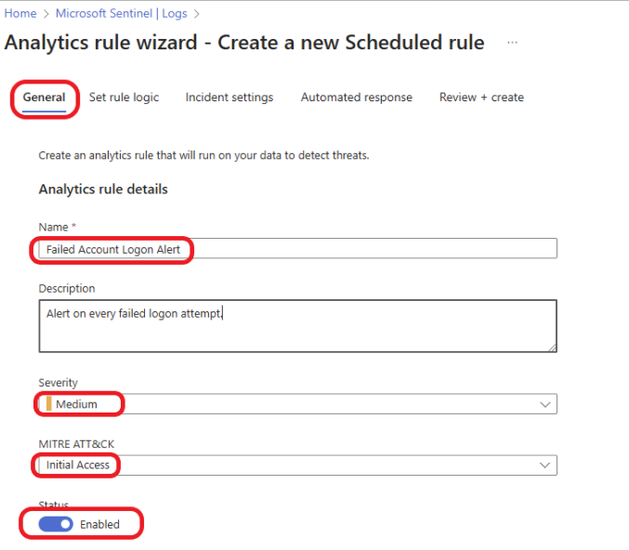Follow the Home breadcrumb link
This screenshot has width=629, height=550.
(x=20, y=13)
